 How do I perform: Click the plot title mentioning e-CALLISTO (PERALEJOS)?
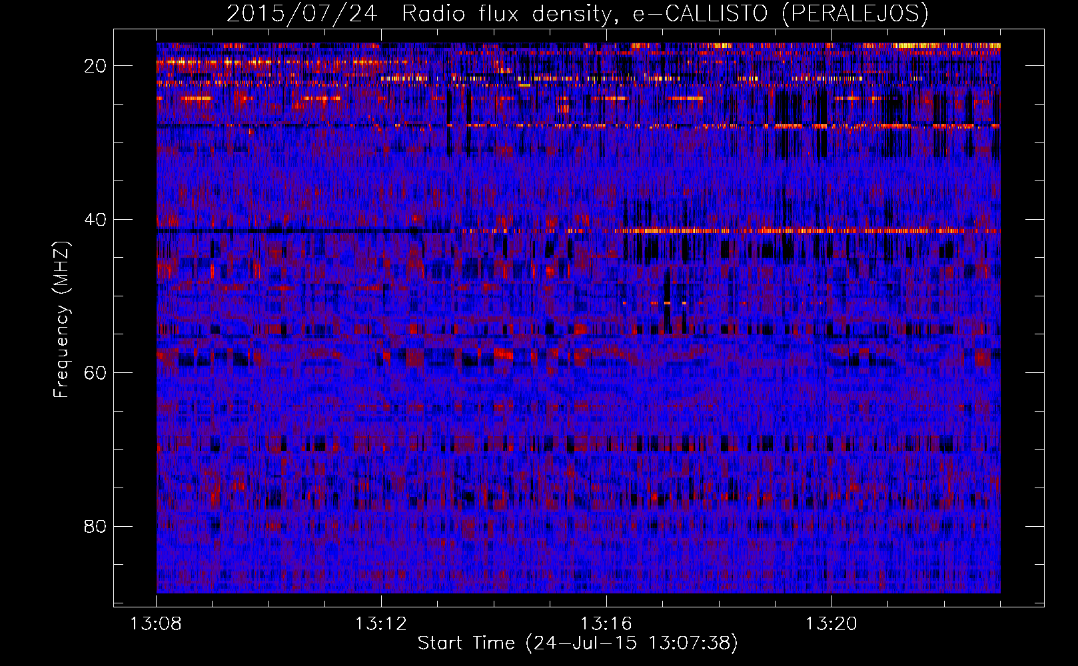point(577,14)
